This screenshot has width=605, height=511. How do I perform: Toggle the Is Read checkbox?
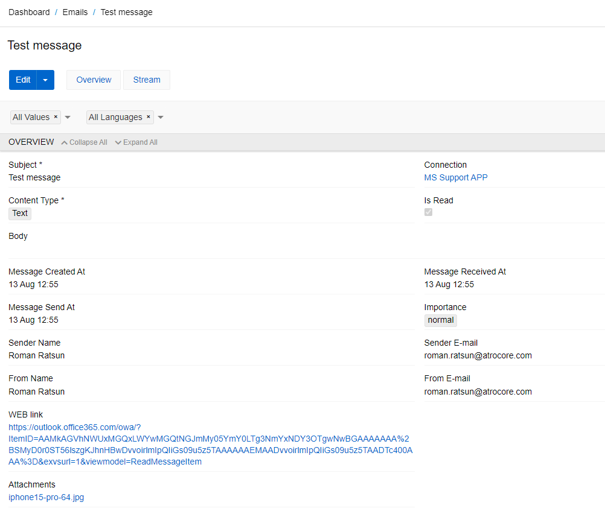428,212
